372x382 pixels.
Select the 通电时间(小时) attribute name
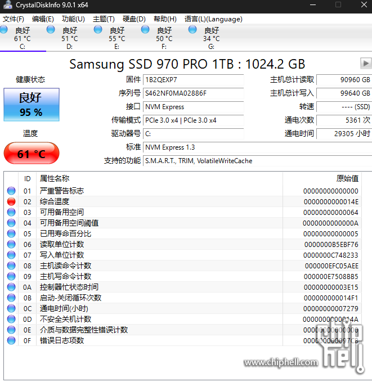coord(64,308)
